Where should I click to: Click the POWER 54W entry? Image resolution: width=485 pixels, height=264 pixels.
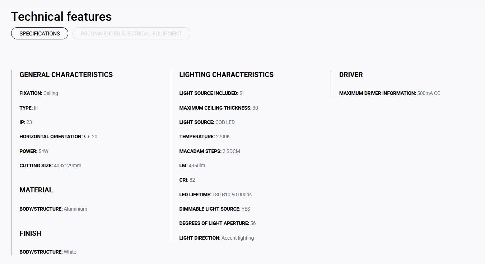pyautogui.click(x=34, y=151)
